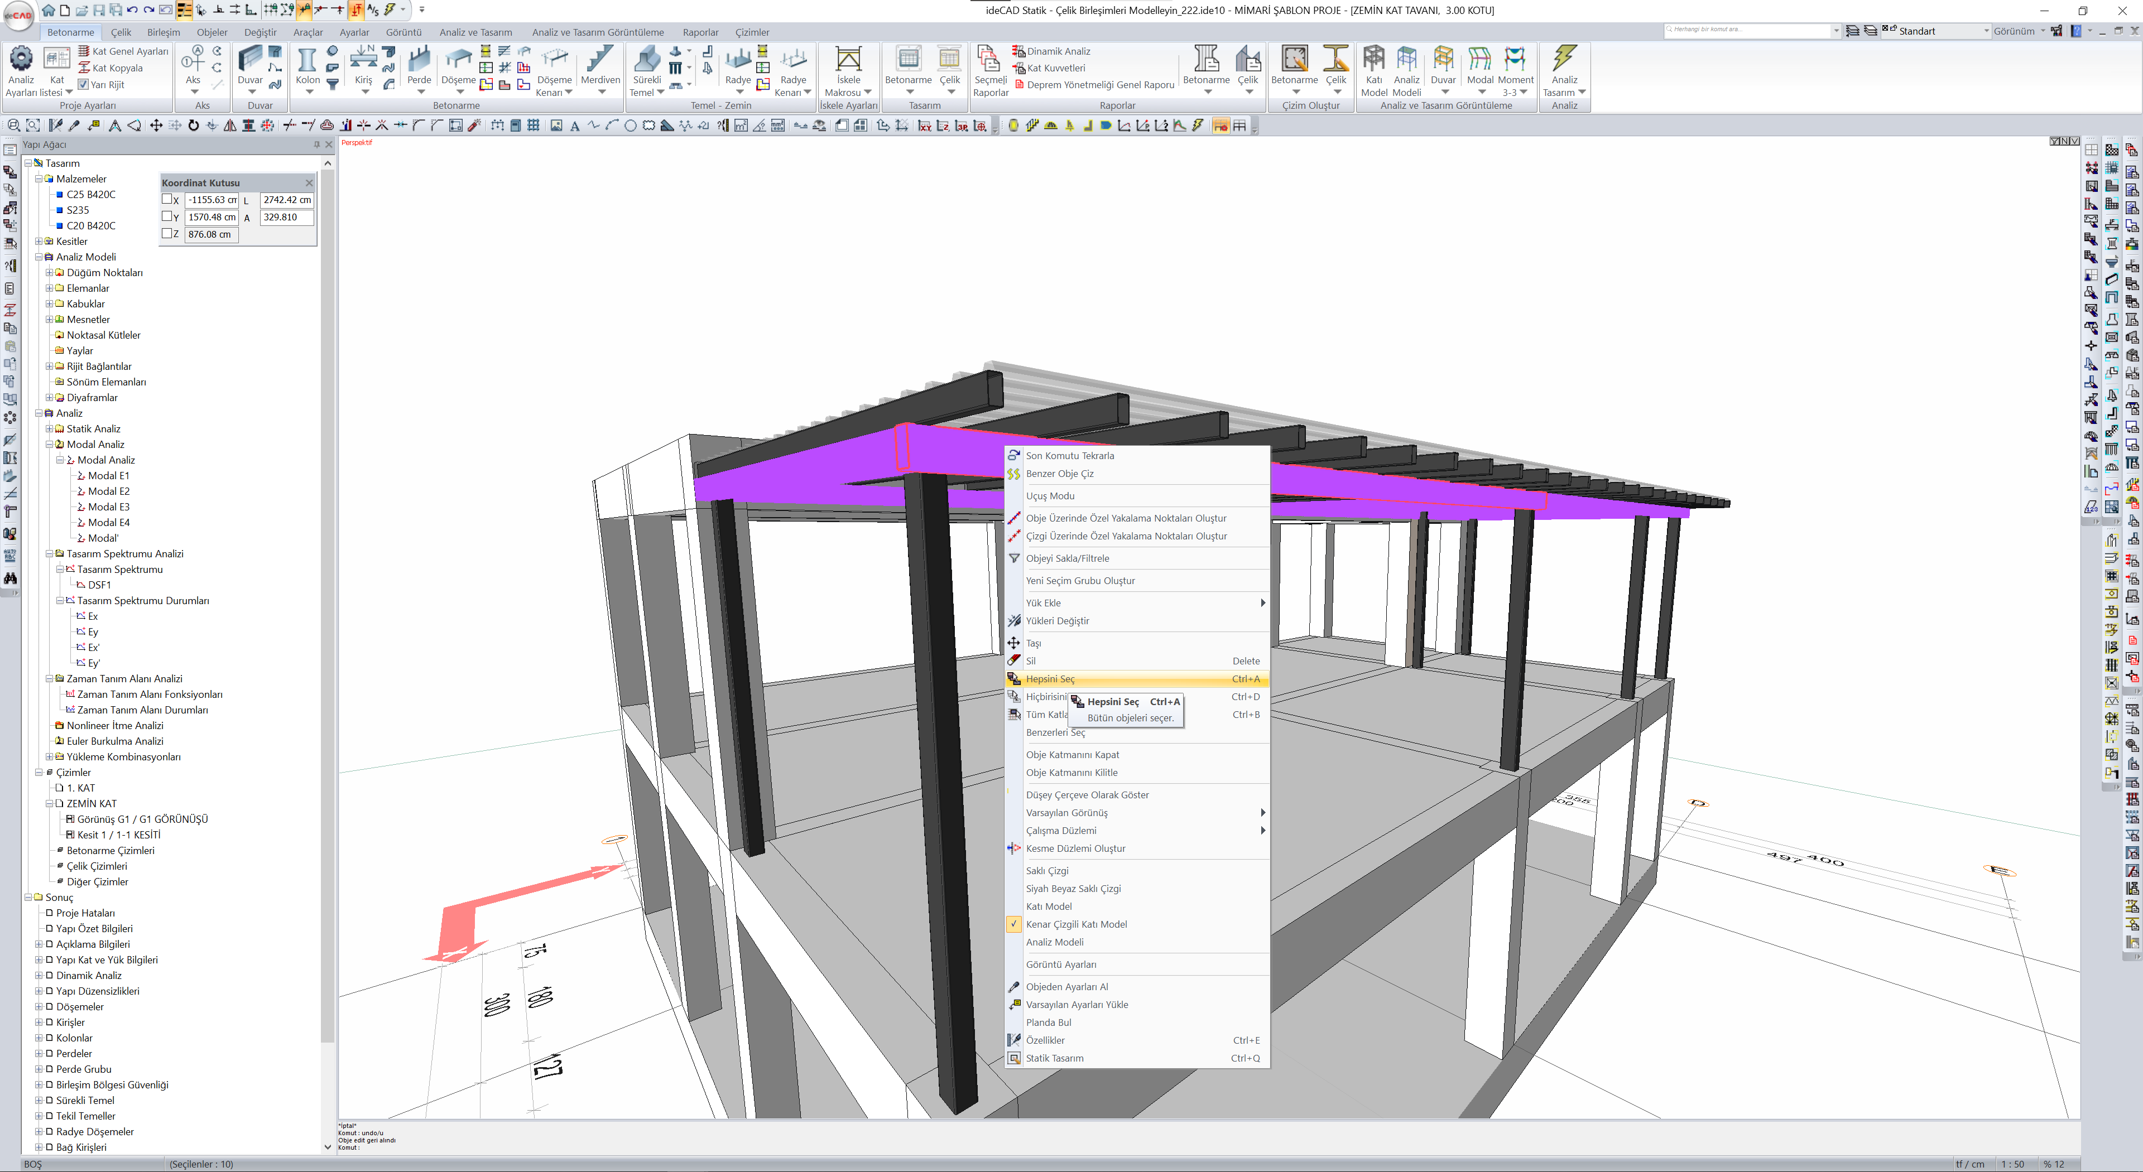
Task: Check the X coordinate lock box
Action: (x=167, y=200)
